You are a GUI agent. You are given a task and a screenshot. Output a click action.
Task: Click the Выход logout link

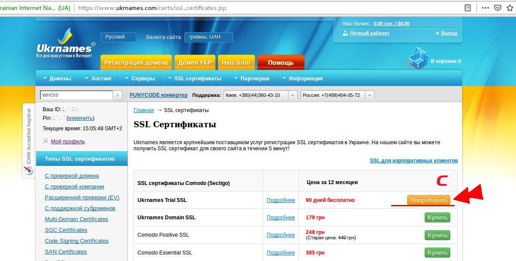449,33
